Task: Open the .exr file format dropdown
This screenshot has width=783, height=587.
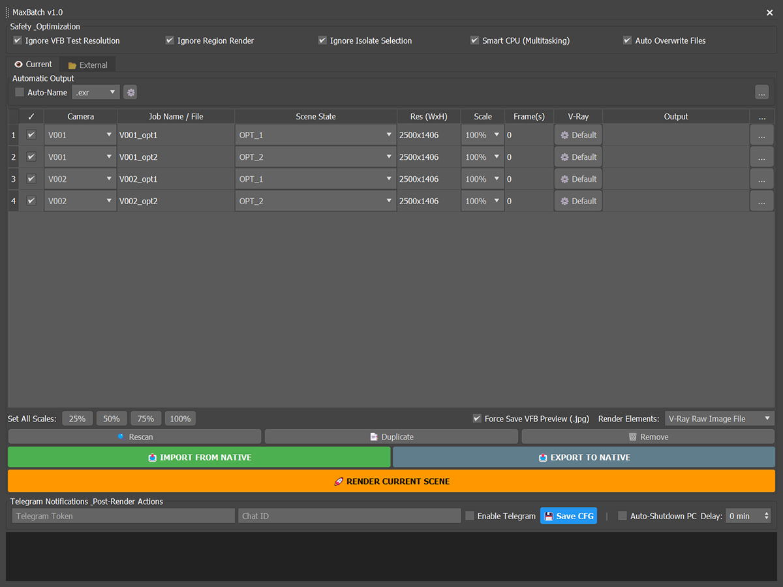Action: click(96, 93)
